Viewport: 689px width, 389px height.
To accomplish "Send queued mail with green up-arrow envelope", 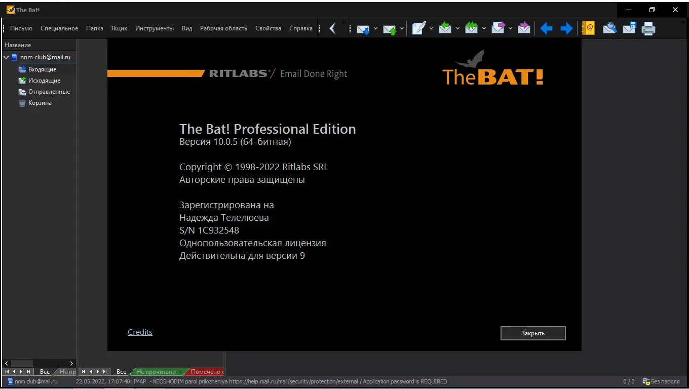I will (390, 29).
